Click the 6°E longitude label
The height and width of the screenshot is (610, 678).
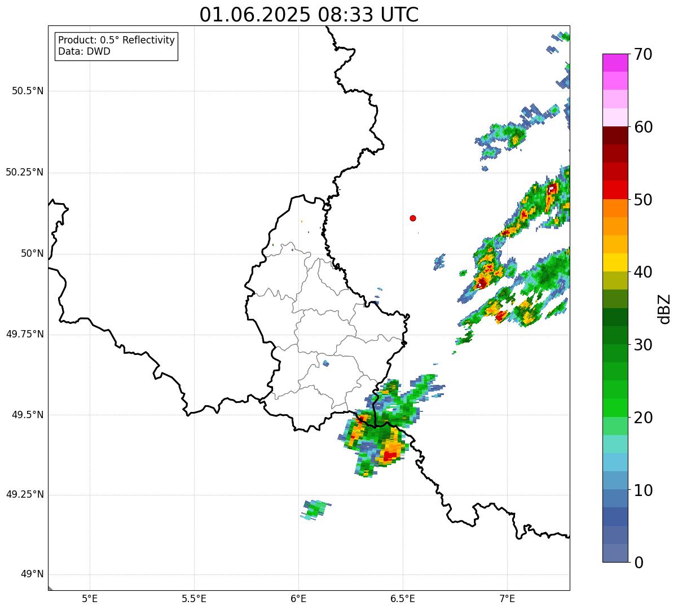pyautogui.click(x=298, y=598)
